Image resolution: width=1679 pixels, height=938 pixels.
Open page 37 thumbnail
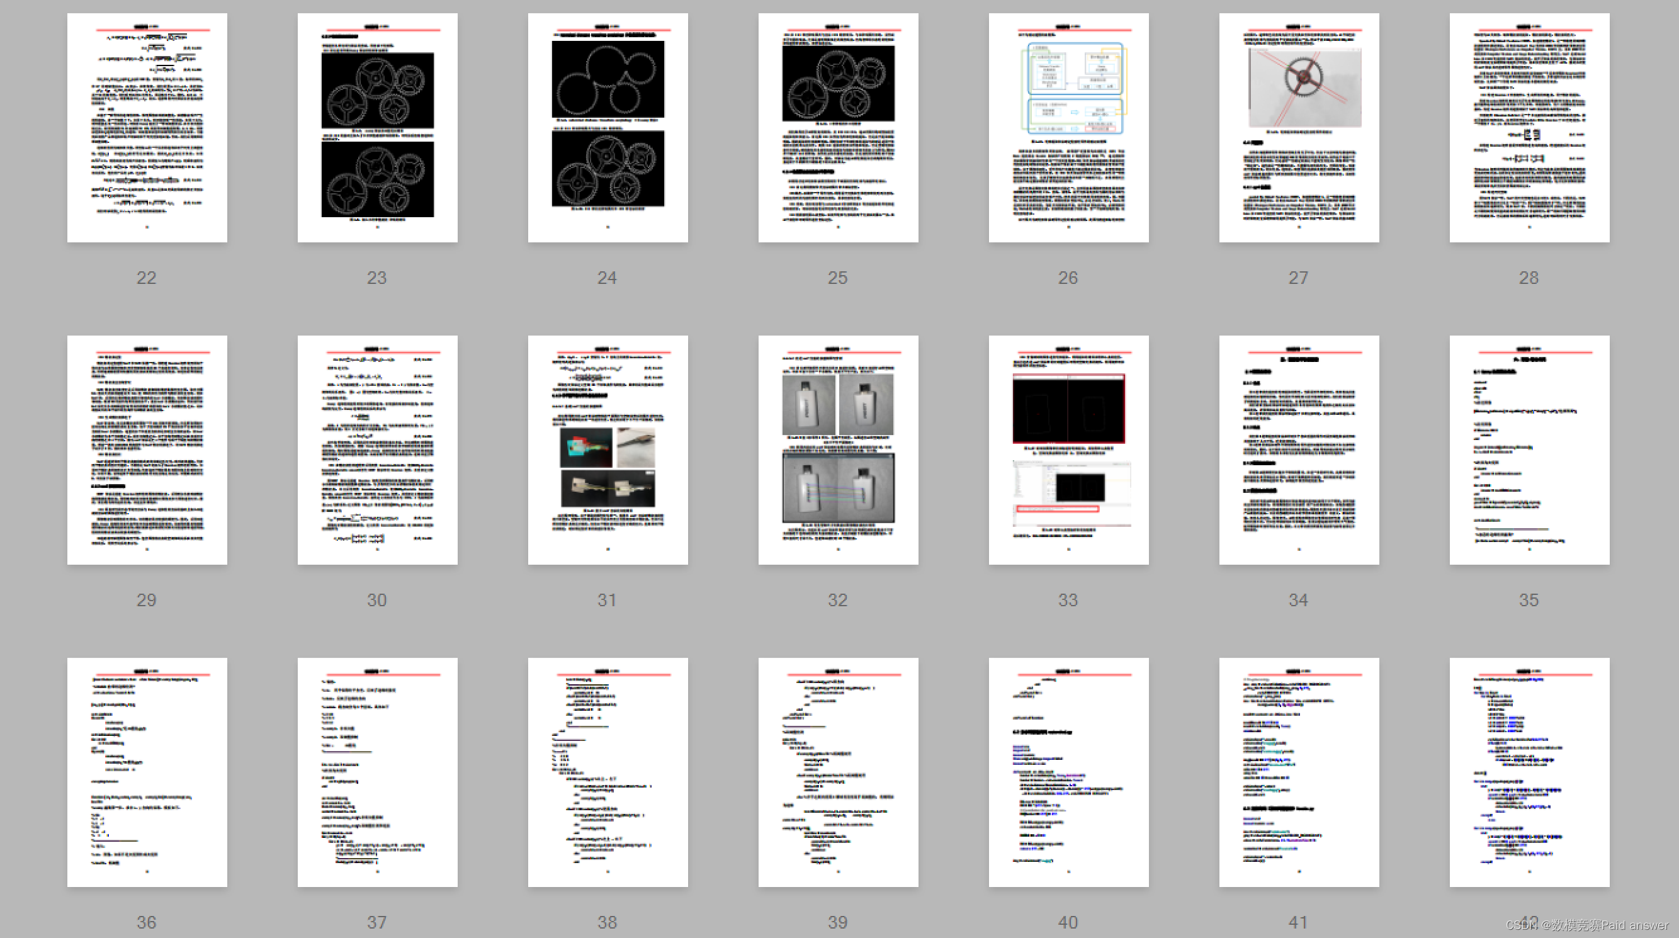coord(377,772)
